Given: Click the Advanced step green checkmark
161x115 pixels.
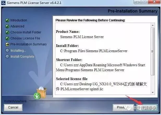Looking at the screenshot, I should tap(7, 26).
